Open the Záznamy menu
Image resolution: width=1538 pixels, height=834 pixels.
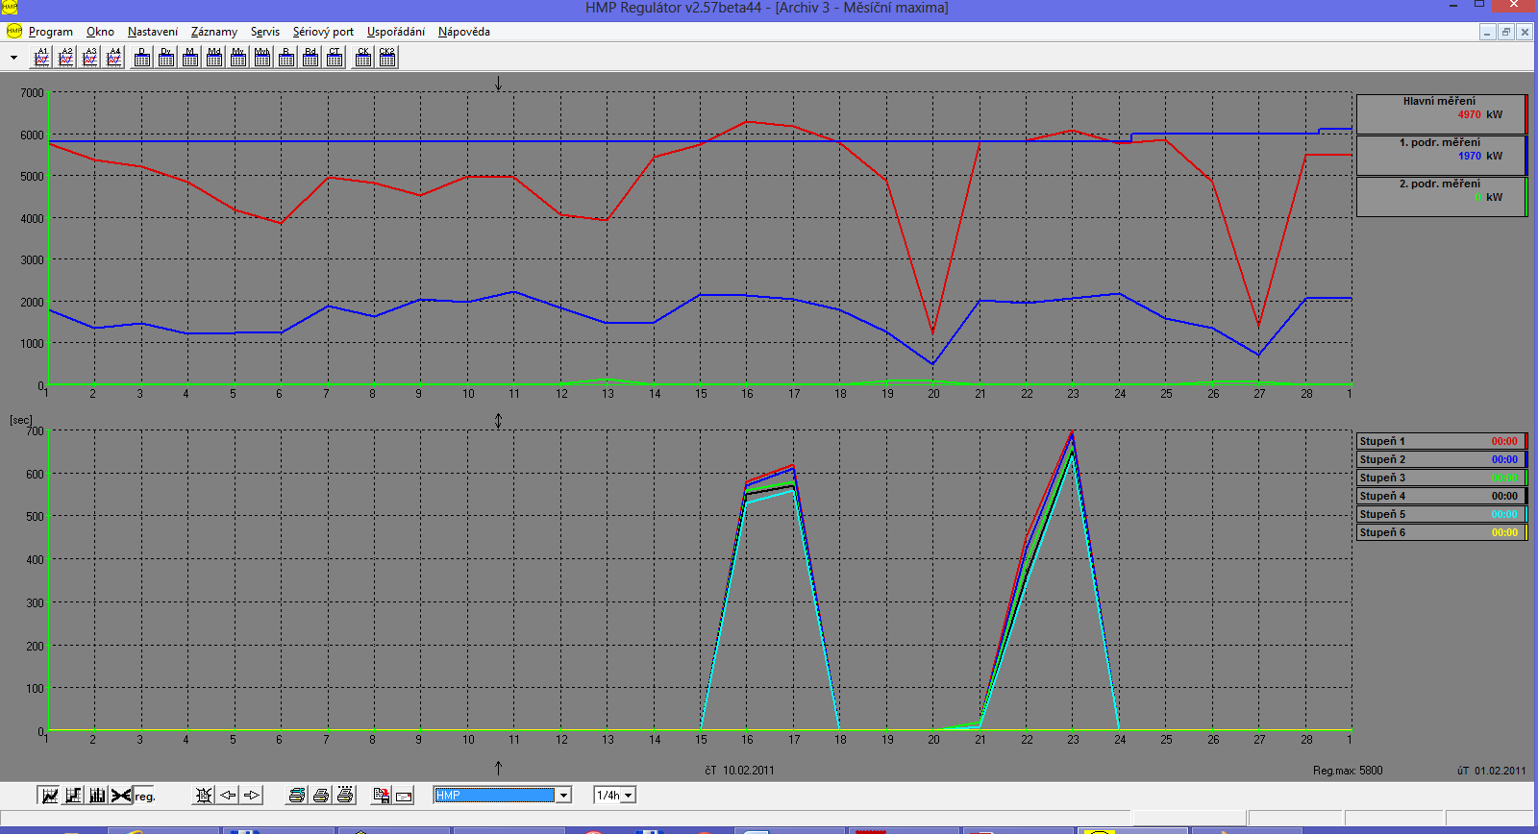click(214, 32)
